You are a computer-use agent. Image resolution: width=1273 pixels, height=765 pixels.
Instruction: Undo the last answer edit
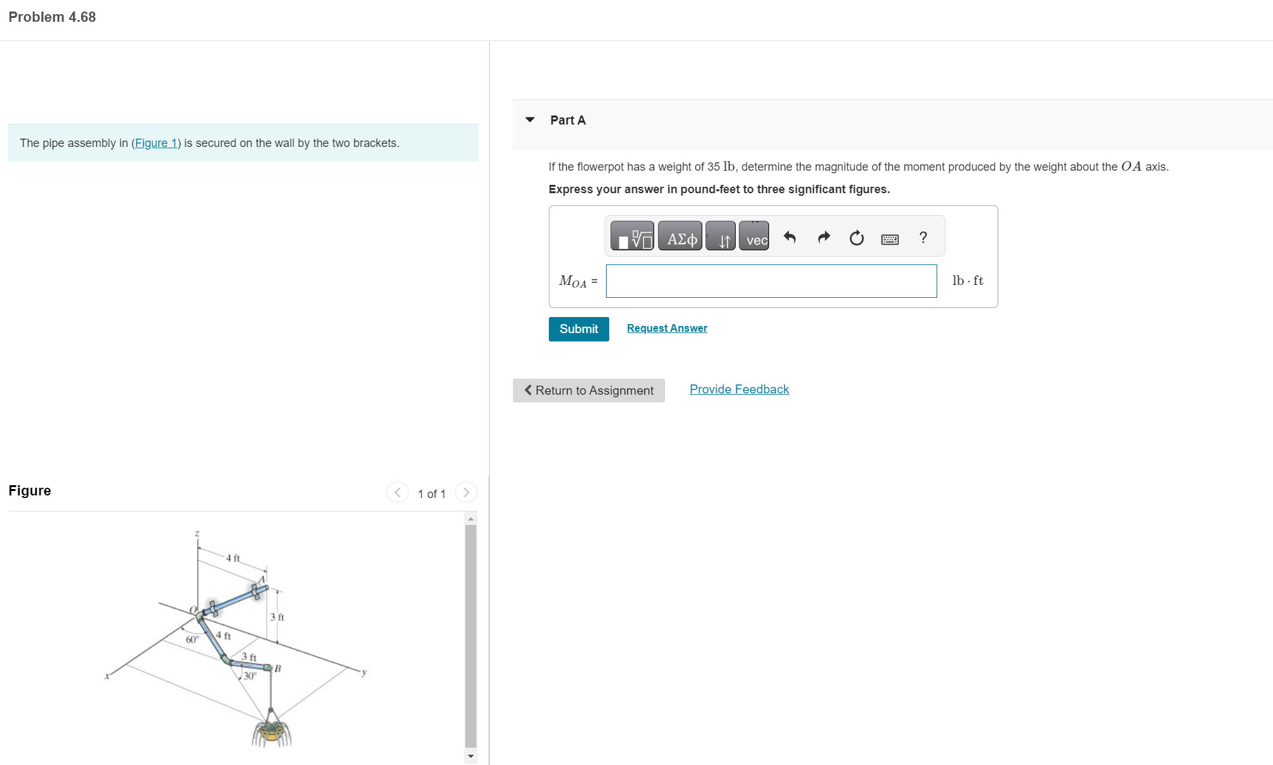(790, 238)
